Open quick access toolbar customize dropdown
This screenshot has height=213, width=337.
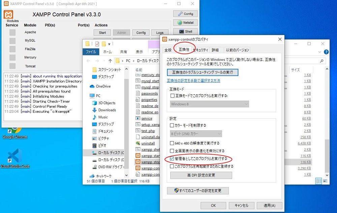coord(109,44)
